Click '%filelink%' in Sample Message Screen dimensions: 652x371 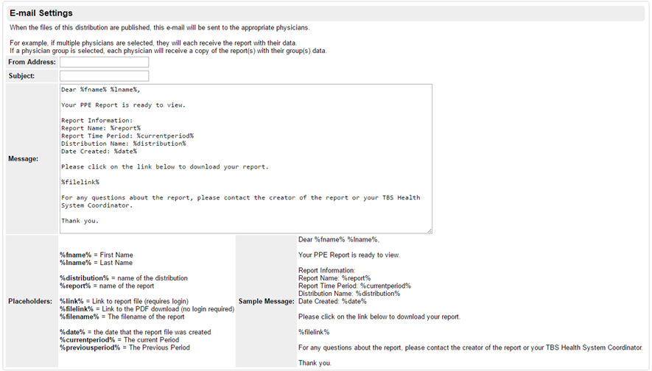point(314,332)
